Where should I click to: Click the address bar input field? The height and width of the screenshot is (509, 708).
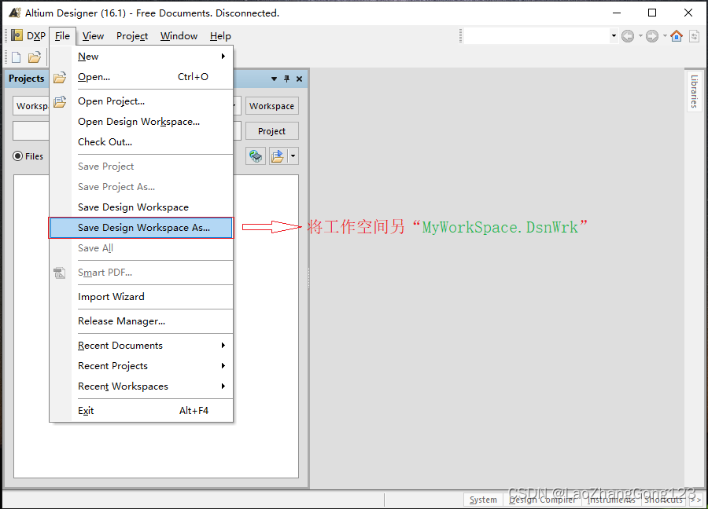[537, 35]
